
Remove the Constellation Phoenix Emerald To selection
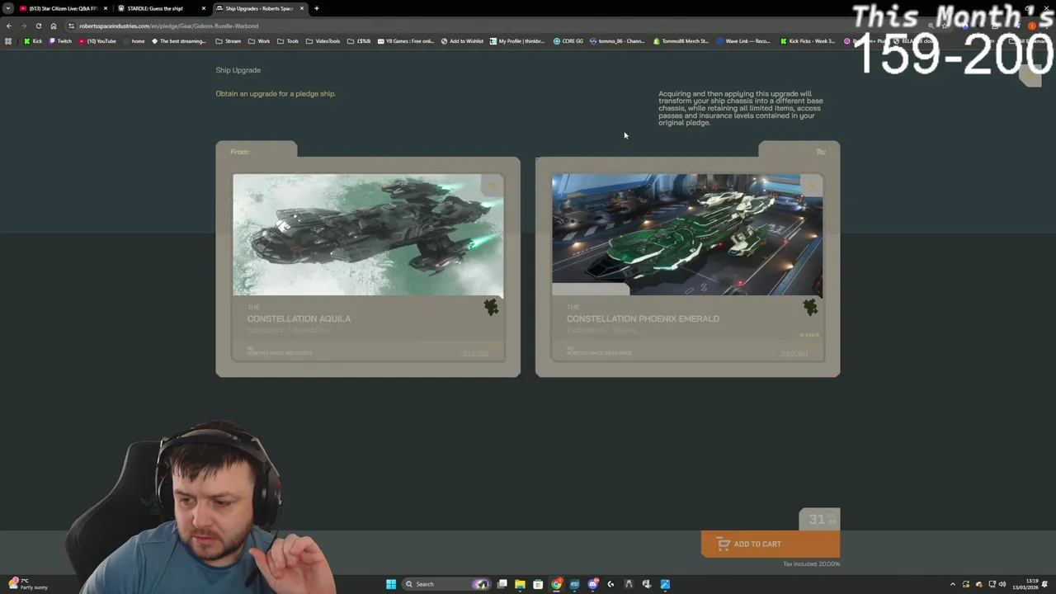[x=812, y=186]
